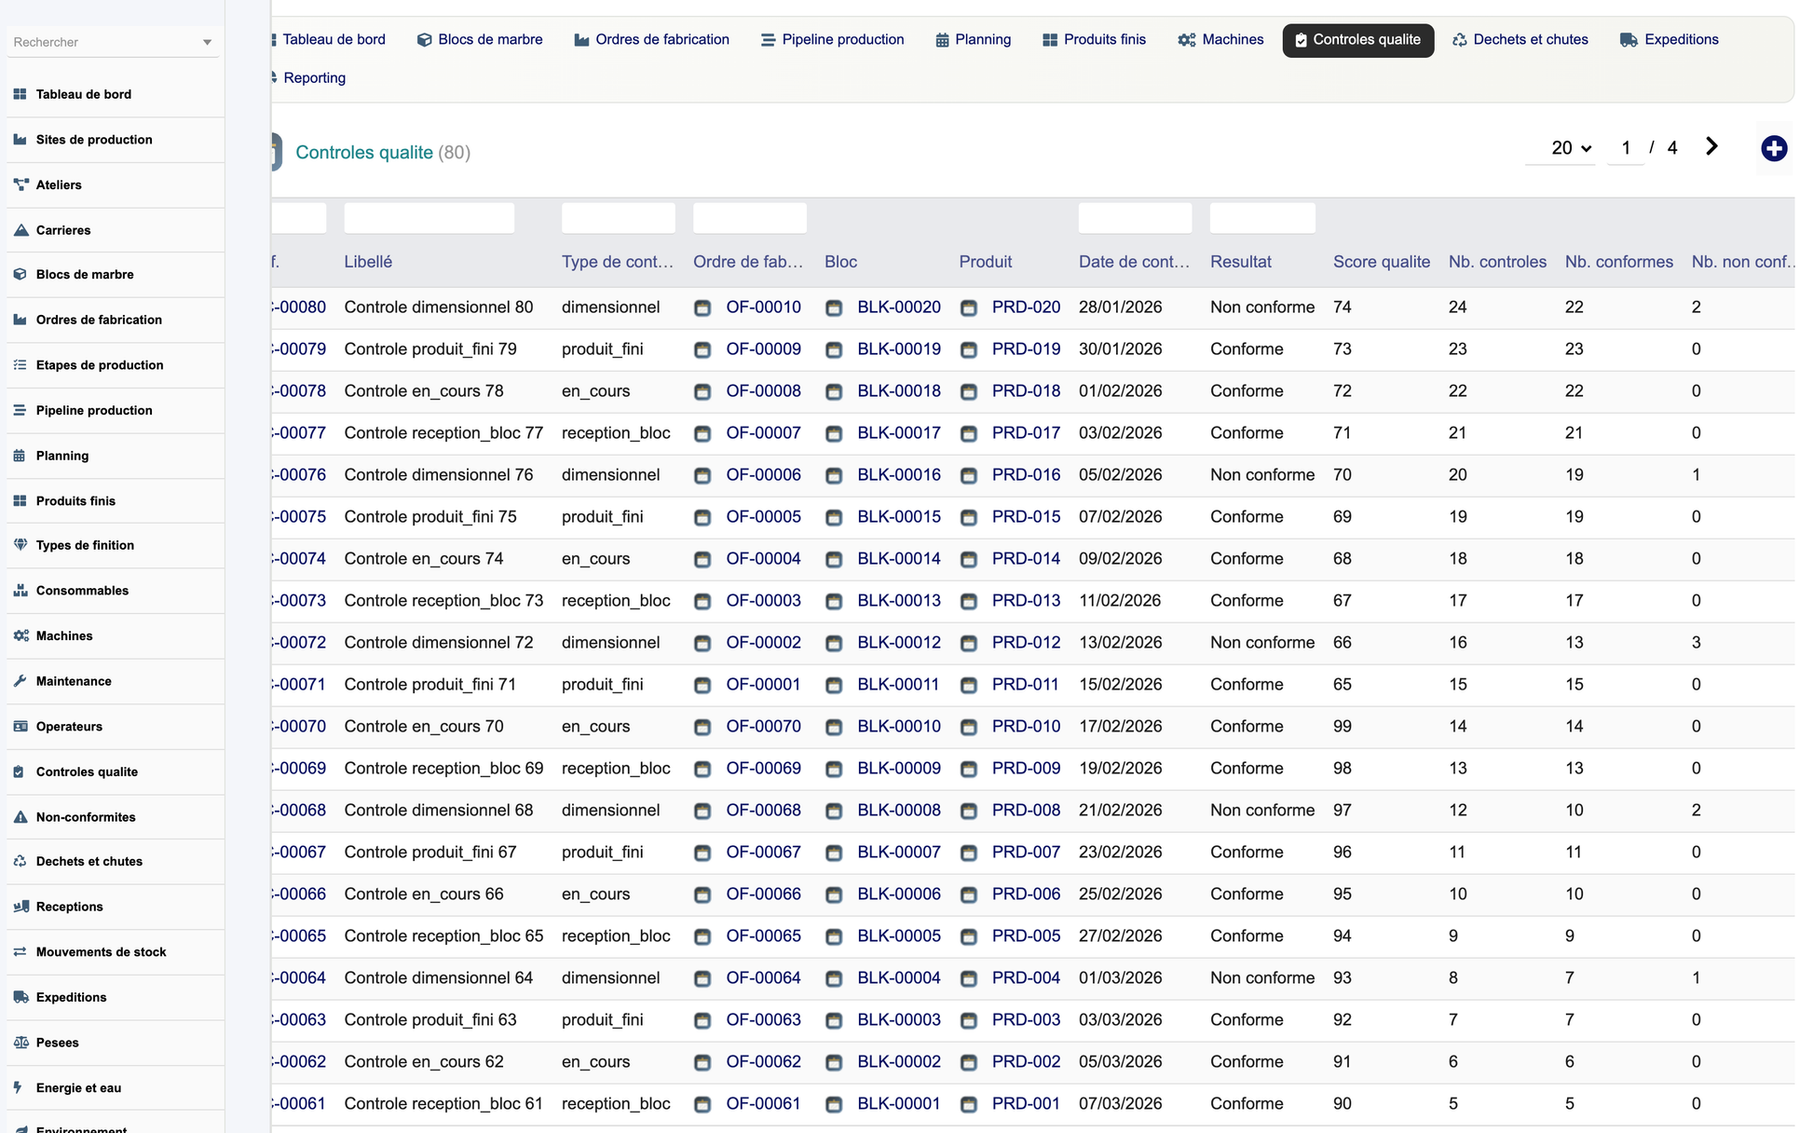Open the Ordres de fabrication sidebar link
Viewport: 1813px width, 1133px height.
(x=99, y=320)
